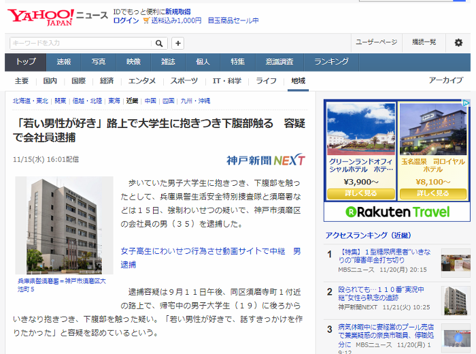Open the アーカイブ link
Screen dimensions: 476x354
(445, 80)
